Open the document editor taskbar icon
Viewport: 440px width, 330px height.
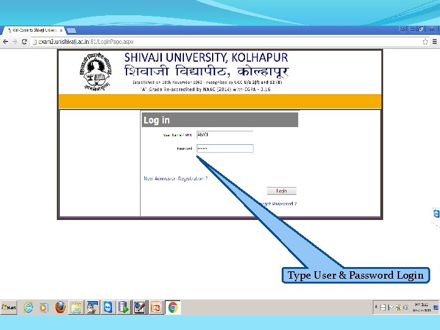[140, 307]
